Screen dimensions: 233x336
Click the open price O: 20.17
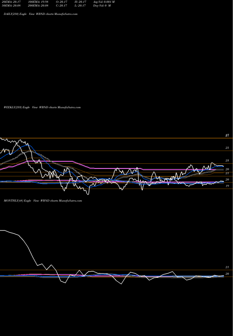pyautogui.click(x=62, y=2)
